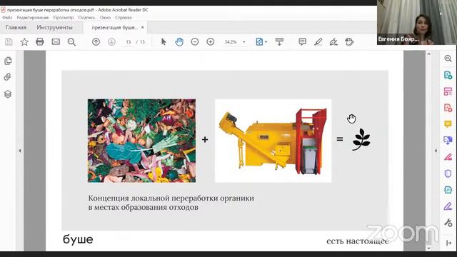Click the food waste photo on slide
Screen dimensions: 457x257
141,141
